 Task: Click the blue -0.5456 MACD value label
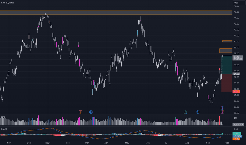pyautogui.click(x=237, y=136)
